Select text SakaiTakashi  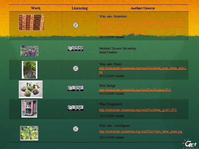tap(108, 52)
